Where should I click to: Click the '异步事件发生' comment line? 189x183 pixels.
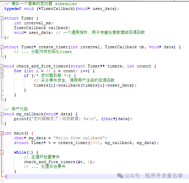(x=74, y=80)
